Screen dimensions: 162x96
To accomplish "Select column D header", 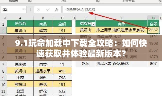I will pyautogui.click(x=74, y=18).
